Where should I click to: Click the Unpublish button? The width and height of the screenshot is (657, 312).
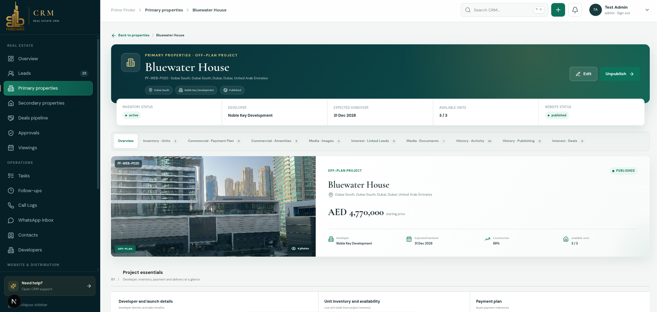(x=620, y=74)
